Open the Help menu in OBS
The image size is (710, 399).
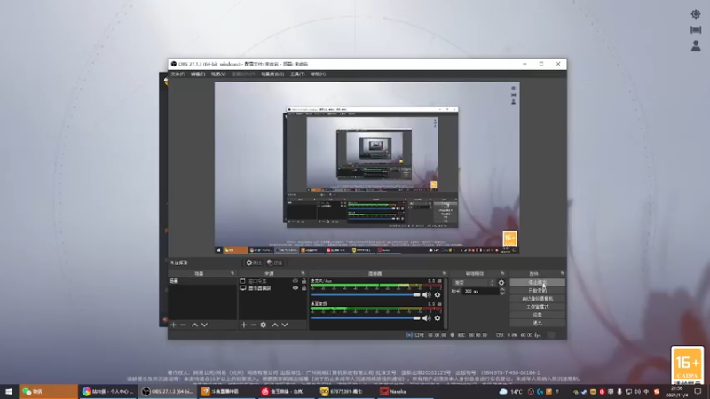318,74
